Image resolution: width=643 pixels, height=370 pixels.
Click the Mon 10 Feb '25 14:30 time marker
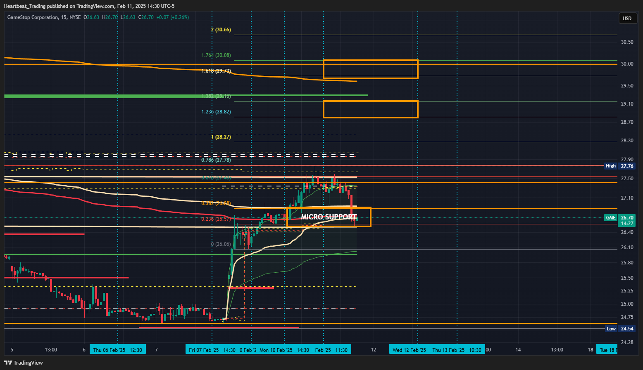284,350
